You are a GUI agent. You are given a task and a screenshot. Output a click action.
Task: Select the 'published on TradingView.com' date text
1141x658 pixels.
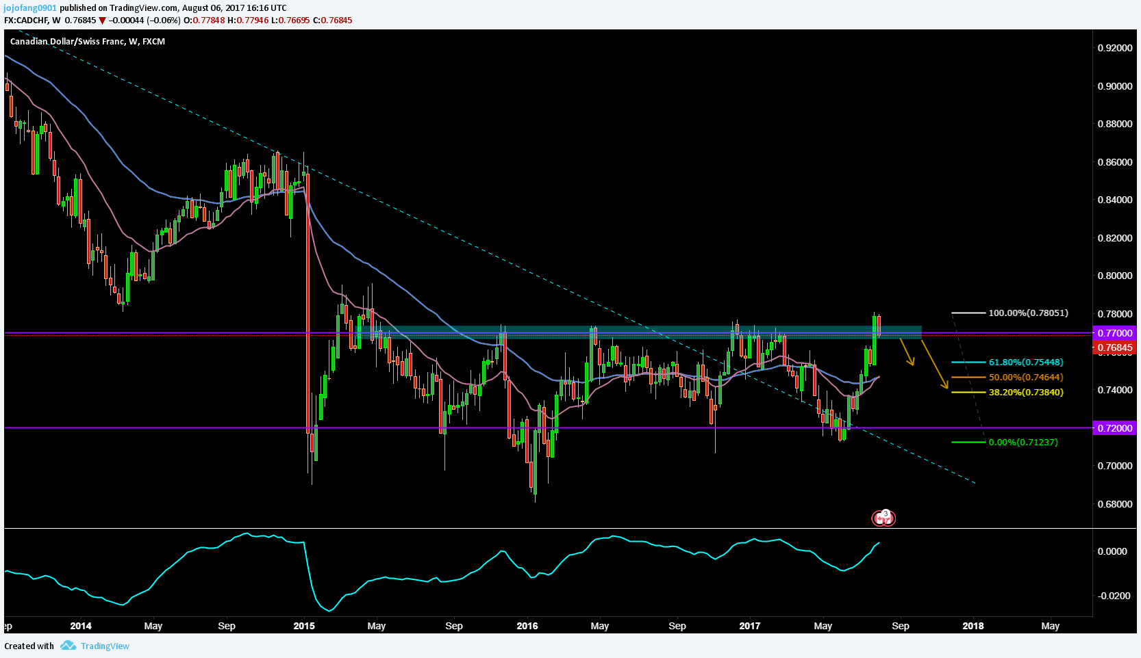point(173,8)
